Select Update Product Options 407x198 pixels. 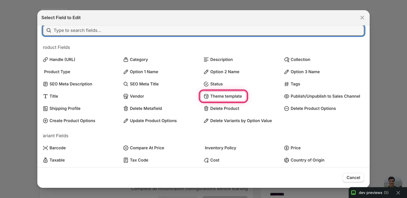pyautogui.click(x=150, y=121)
